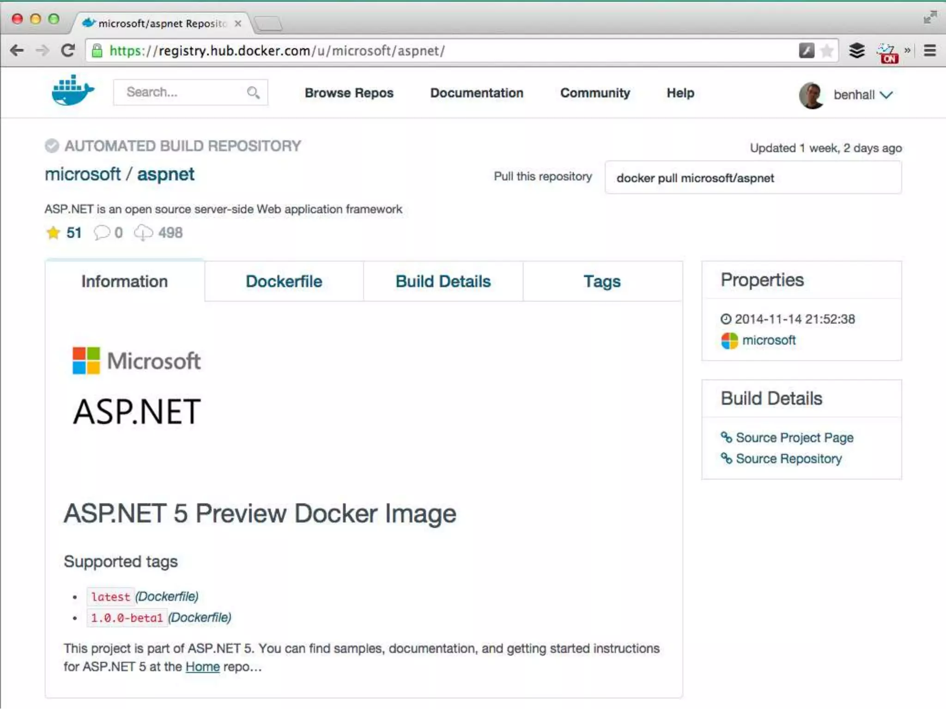Open the Source Repository link
The width and height of the screenshot is (946, 709).
[x=789, y=458]
